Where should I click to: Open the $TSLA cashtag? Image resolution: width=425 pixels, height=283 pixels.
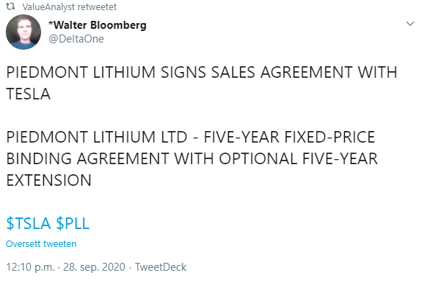(28, 223)
